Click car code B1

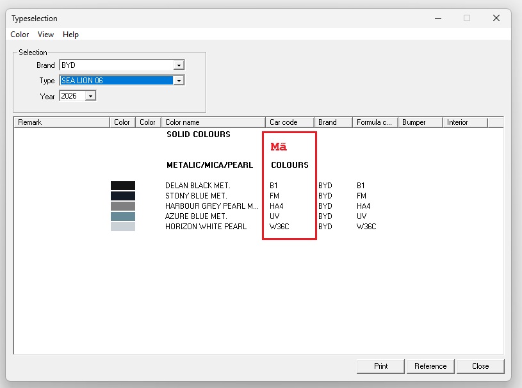pyautogui.click(x=273, y=186)
